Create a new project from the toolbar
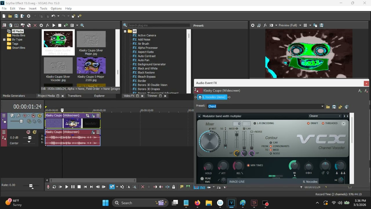371x209 pixels. 4,16
